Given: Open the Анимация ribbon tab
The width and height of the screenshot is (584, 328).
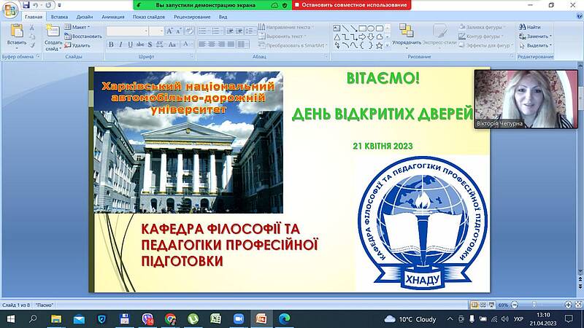Looking at the screenshot, I should coord(113,17).
